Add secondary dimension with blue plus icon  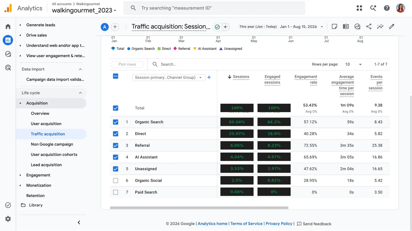tap(209, 77)
